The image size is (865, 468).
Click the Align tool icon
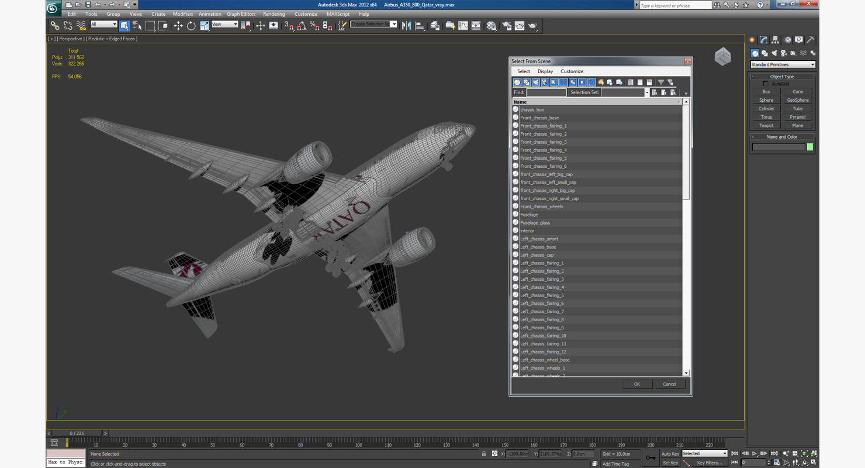coord(420,25)
